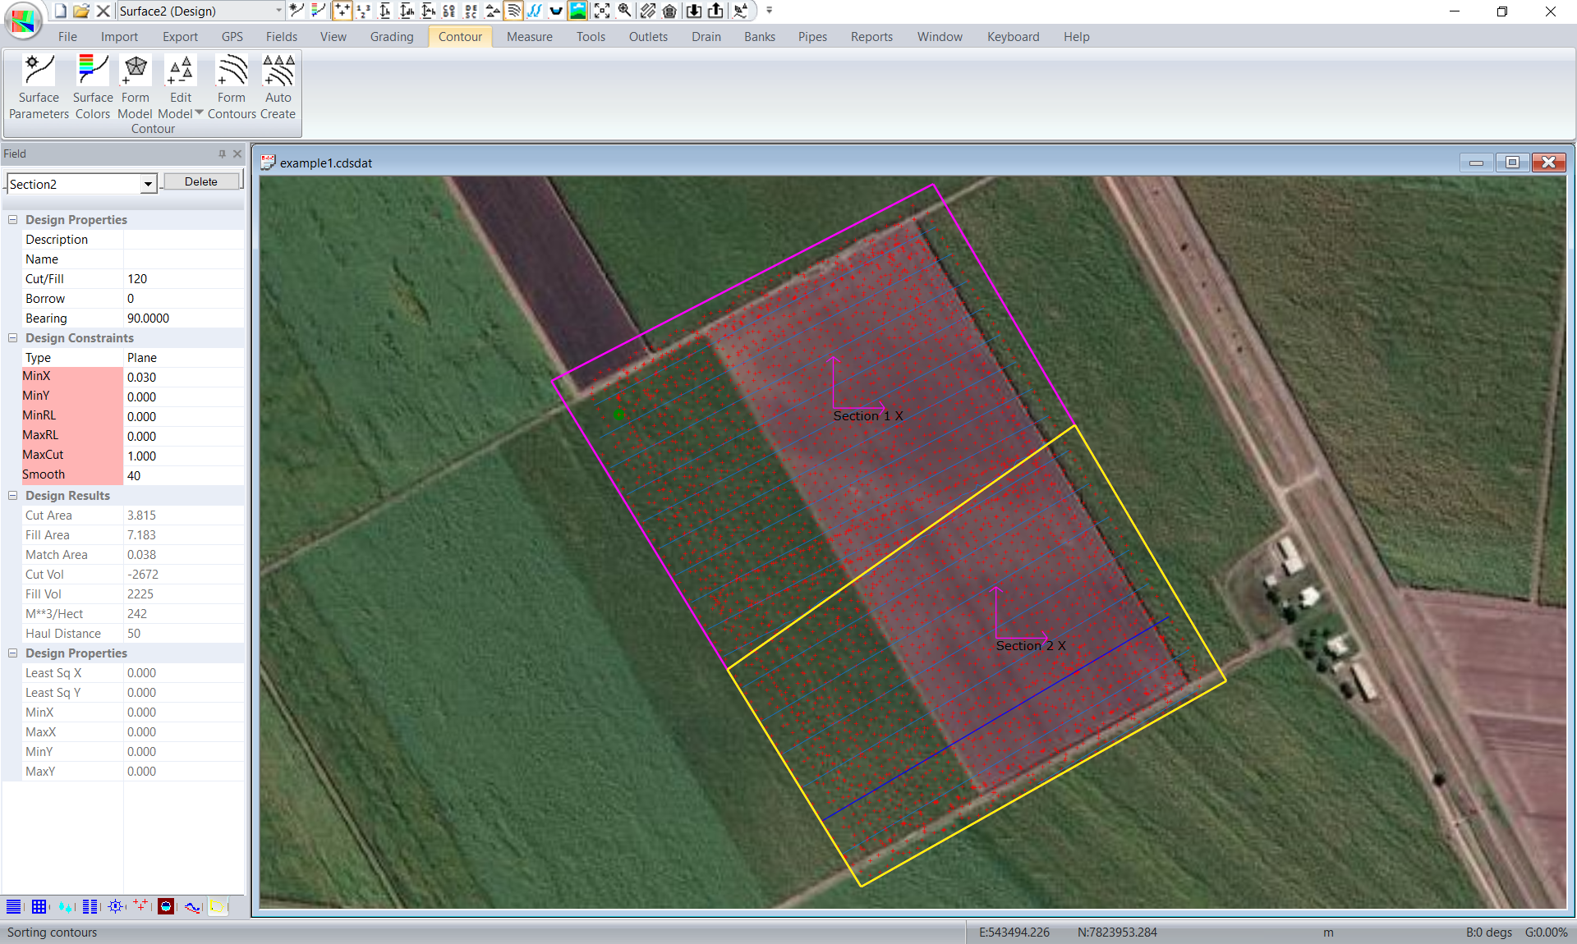The width and height of the screenshot is (1577, 944).
Task: Click the new document icon
Action: tap(61, 11)
